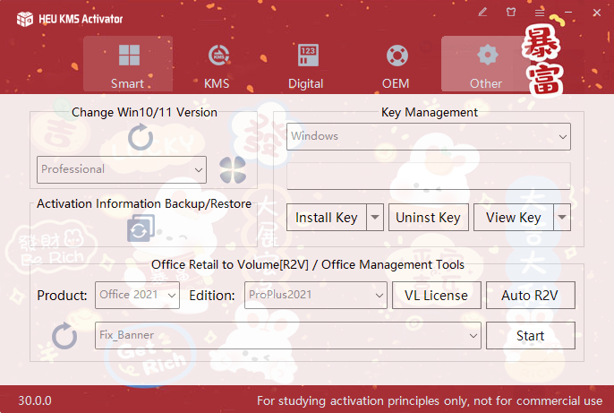Minimize the HEU KMS Activator window

pos(568,13)
